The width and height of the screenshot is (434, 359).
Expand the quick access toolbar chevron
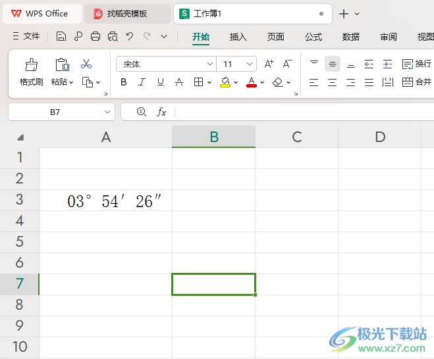tap(164, 36)
